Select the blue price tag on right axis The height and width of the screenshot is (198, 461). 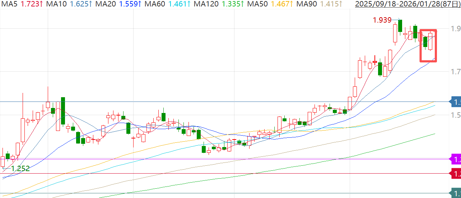tap(456, 102)
